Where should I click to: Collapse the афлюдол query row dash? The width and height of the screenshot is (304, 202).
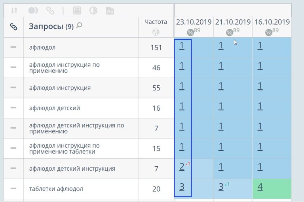click(13, 47)
